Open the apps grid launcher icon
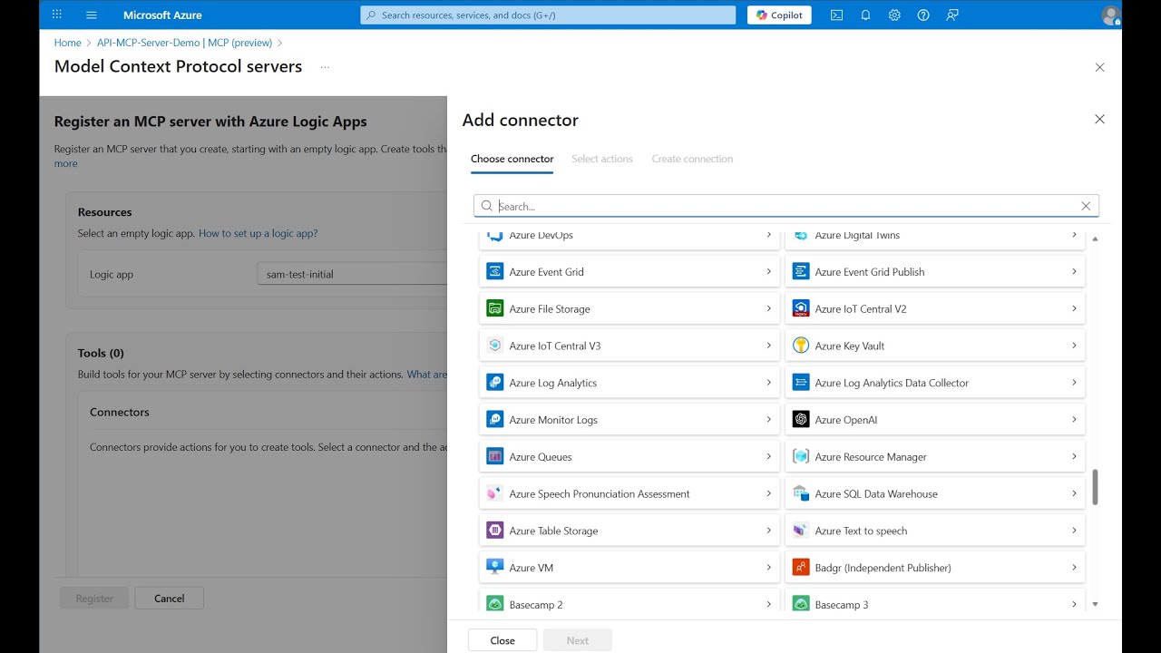The height and width of the screenshot is (653, 1161). (57, 15)
